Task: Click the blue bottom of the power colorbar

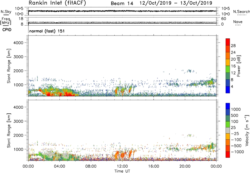Action: coord(228,90)
